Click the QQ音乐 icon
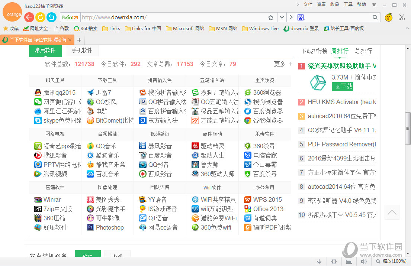Image resolution: width=411 pixels, height=266 pixels. pos(90,146)
